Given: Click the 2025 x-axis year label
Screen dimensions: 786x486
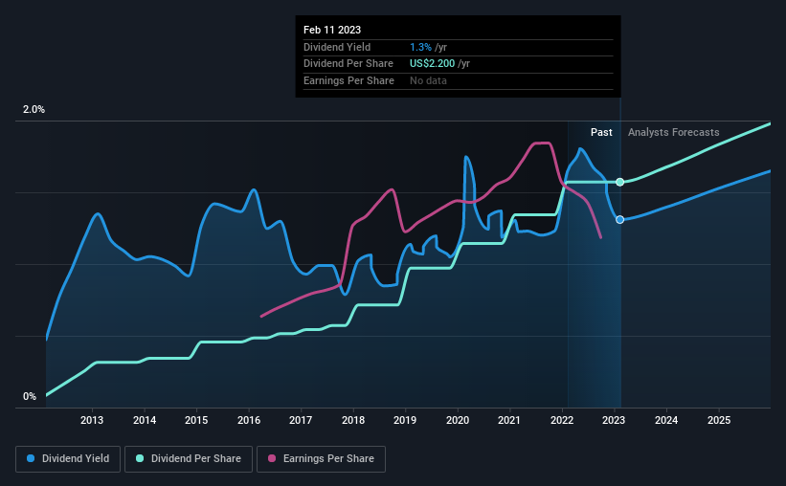Looking at the screenshot, I should click(x=719, y=420).
